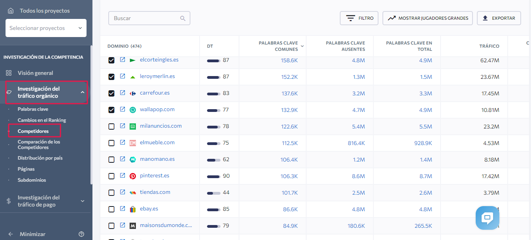Click the home icon beside Todos los proyectos
The height and width of the screenshot is (240, 531).
[11, 11]
